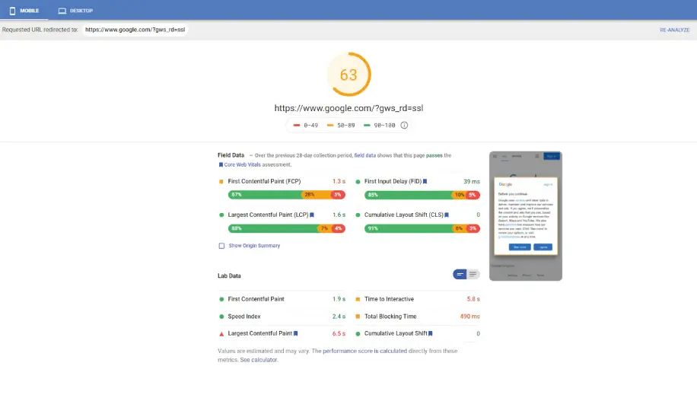Open 'performance score is calculated' link
The width and height of the screenshot is (697, 401).
pyautogui.click(x=365, y=351)
